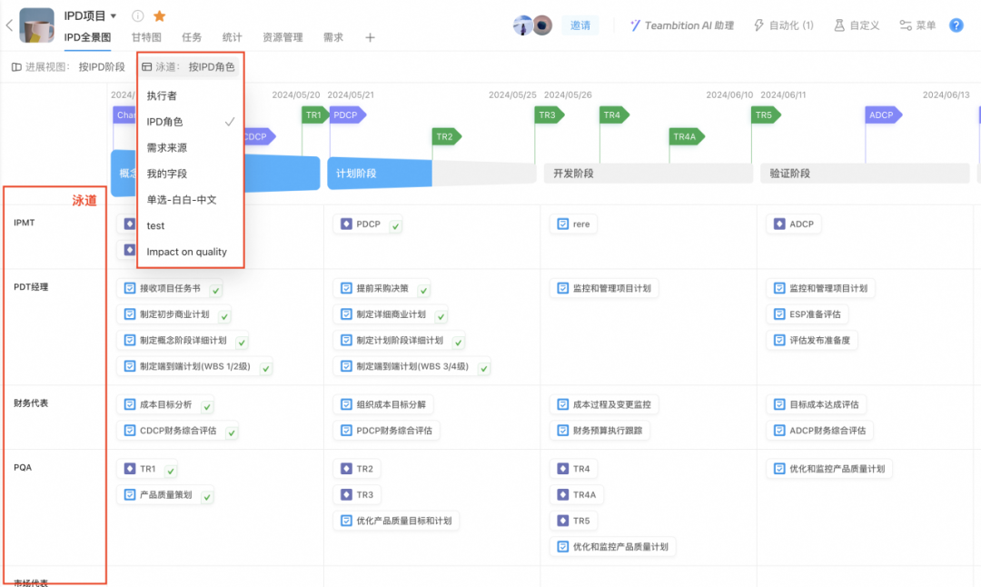Open the 自动化 (1) lightning menu
Viewport: 981px width, 587px height.
[x=784, y=25]
